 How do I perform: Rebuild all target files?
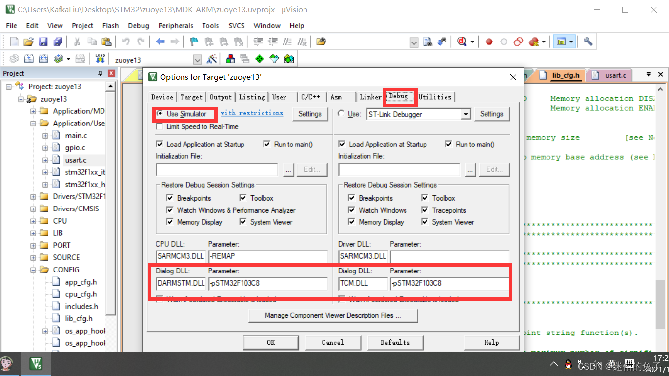tap(43, 59)
